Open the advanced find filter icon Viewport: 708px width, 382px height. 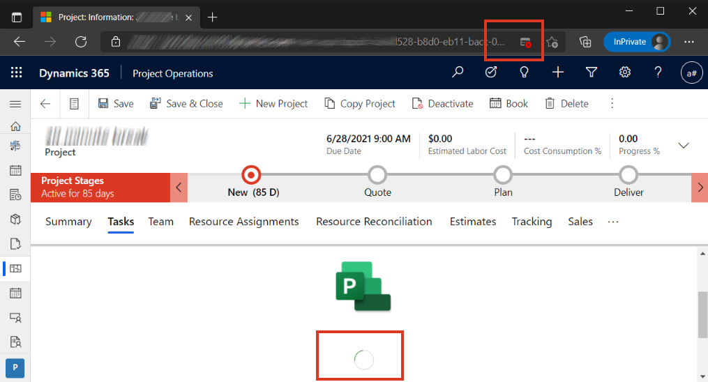click(x=591, y=72)
